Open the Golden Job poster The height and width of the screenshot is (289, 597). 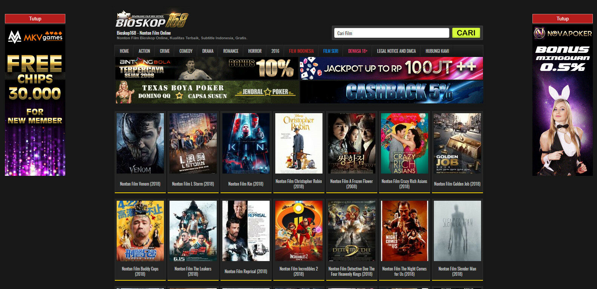[x=457, y=143]
